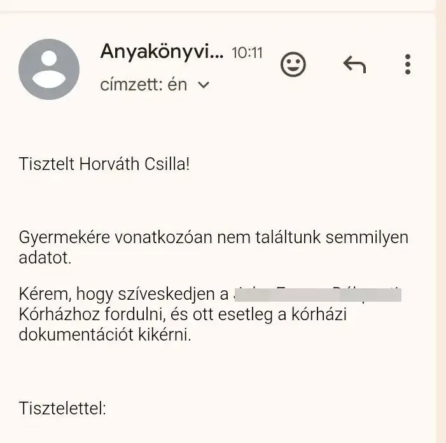
Task: Open the sender name 'Anyakönyvi...'
Action: (x=162, y=52)
